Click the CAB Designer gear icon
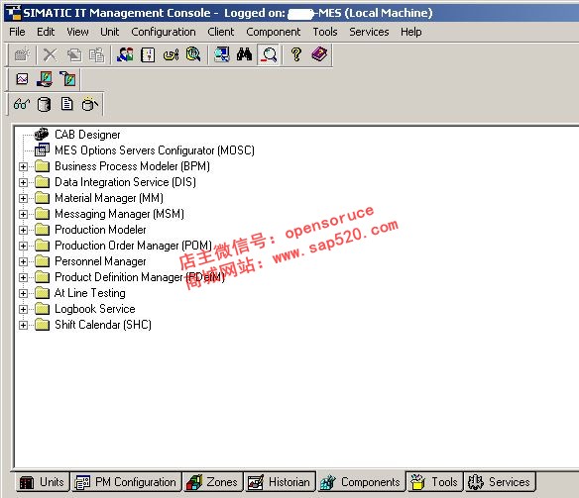Screen dimensions: 579x498 point(42,135)
